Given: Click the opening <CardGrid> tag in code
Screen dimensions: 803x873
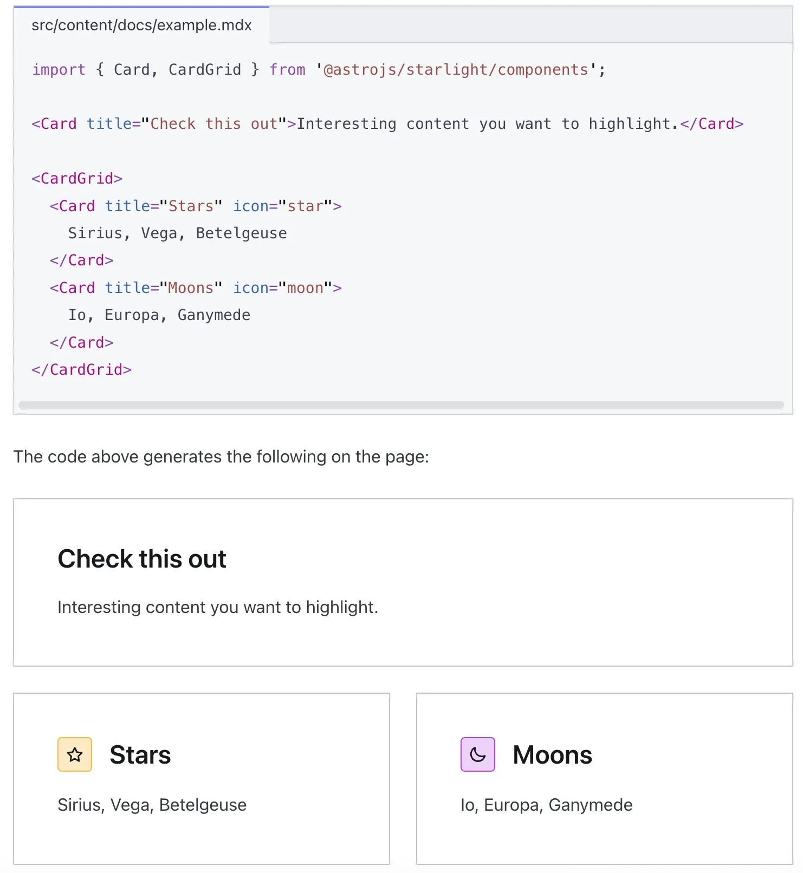Looking at the screenshot, I should [77, 179].
